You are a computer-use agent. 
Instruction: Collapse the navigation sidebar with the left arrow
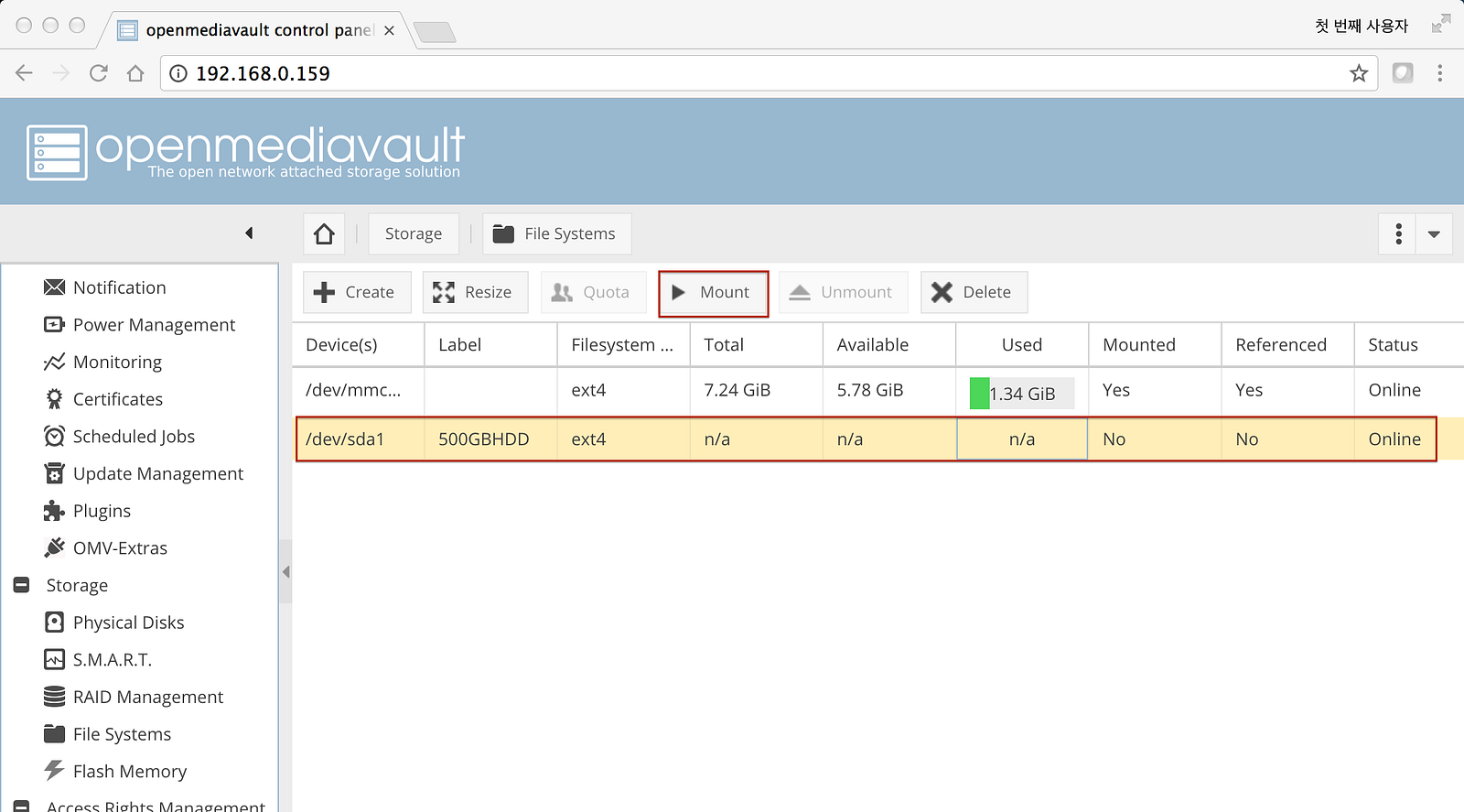pyautogui.click(x=249, y=233)
